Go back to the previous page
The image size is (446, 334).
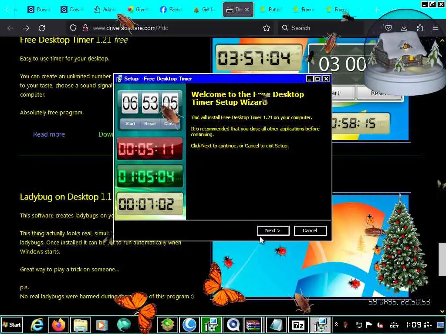10,28
